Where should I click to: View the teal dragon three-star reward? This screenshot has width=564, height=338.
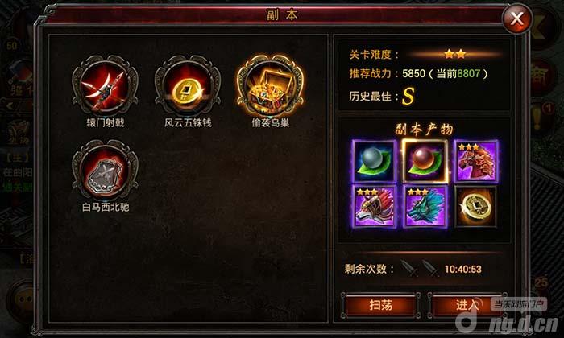click(425, 207)
